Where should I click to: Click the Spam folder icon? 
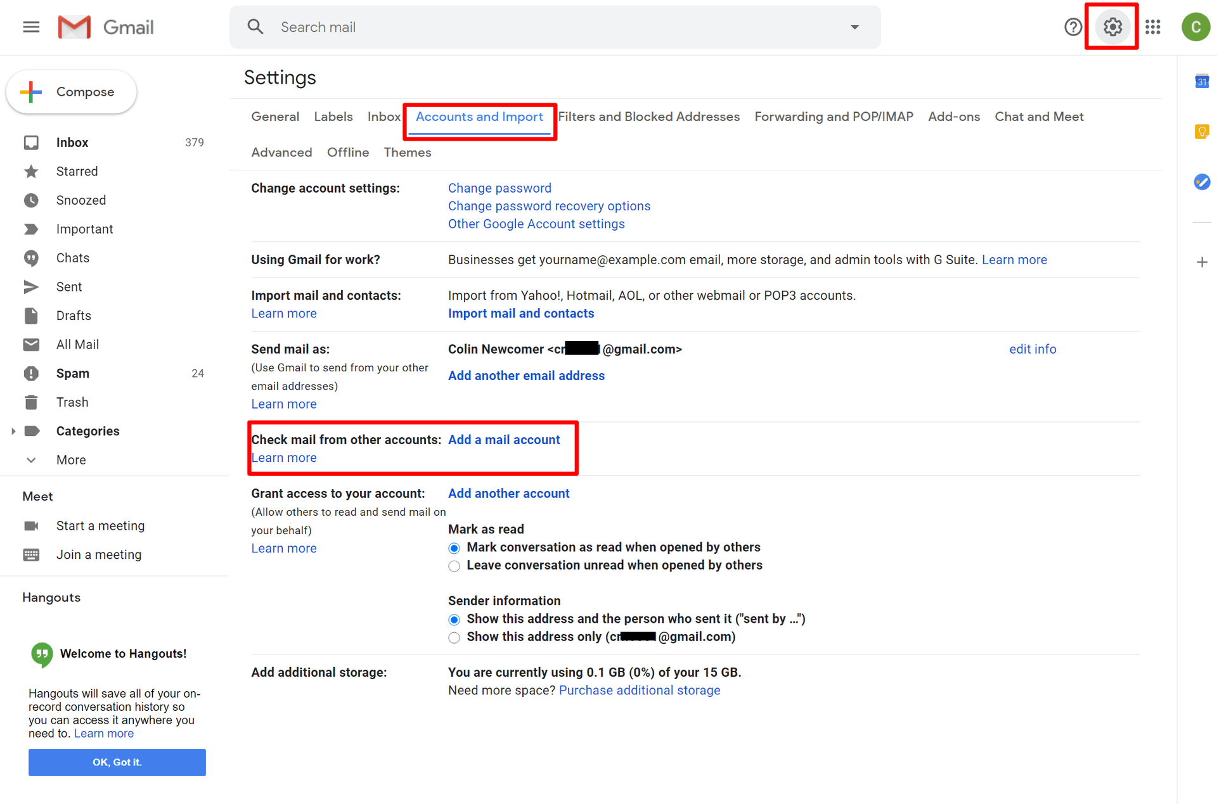[x=33, y=373]
